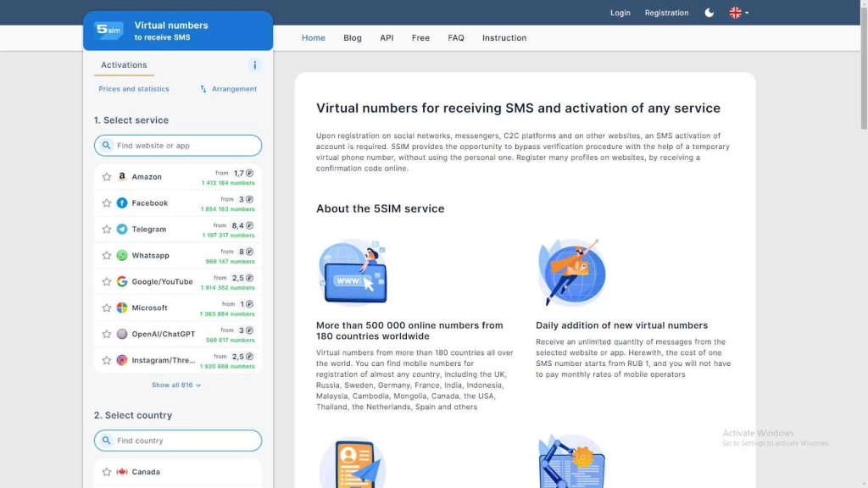
Task: Select the Free menu item
Action: point(420,37)
